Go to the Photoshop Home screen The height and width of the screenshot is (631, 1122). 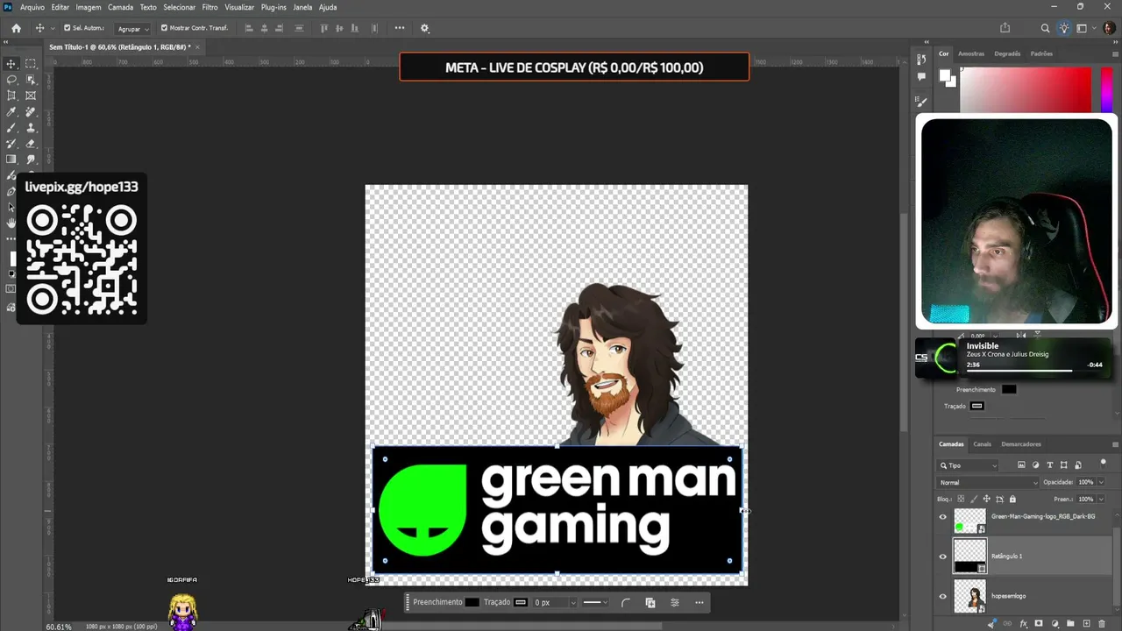pyautogui.click(x=16, y=28)
